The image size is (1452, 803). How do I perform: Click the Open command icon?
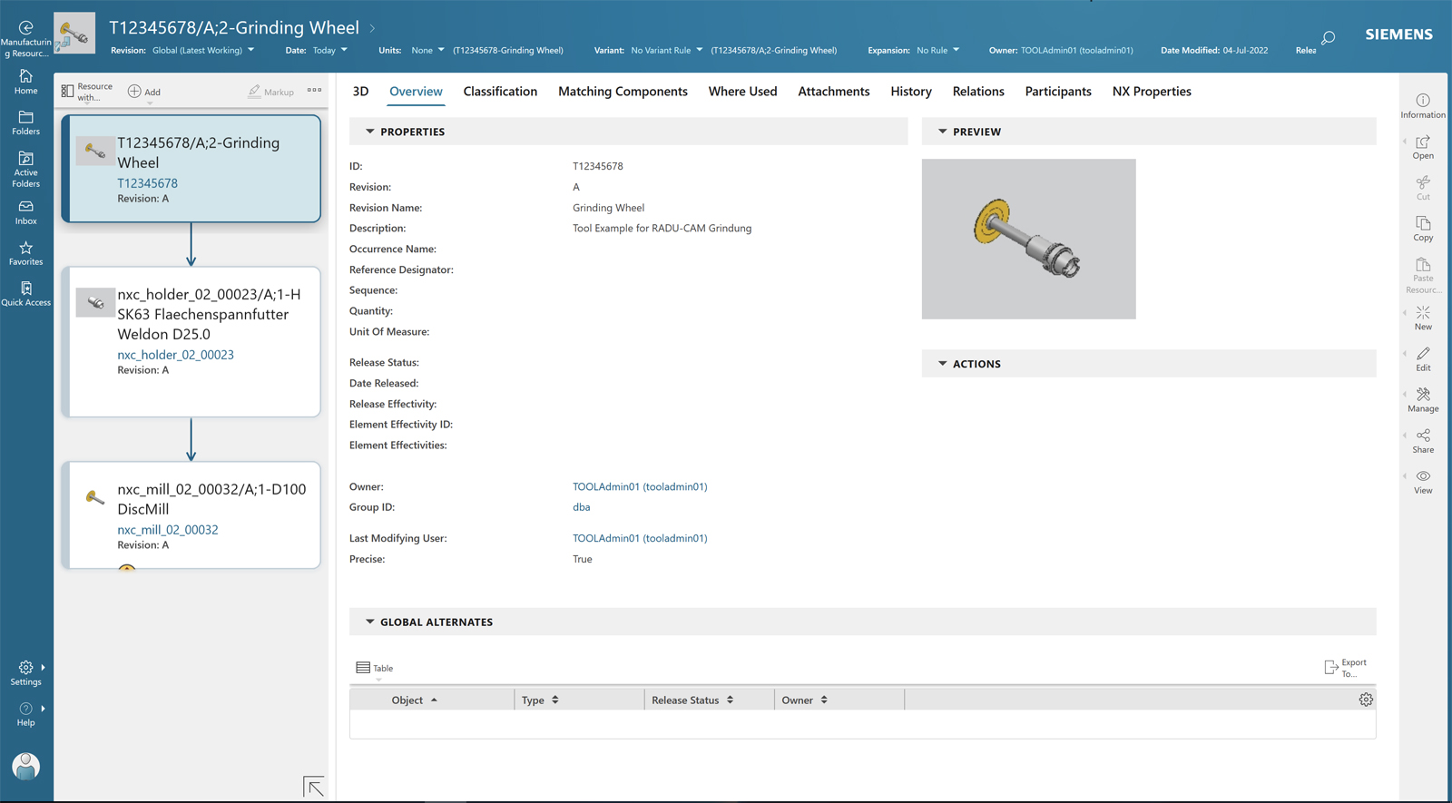(1422, 147)
